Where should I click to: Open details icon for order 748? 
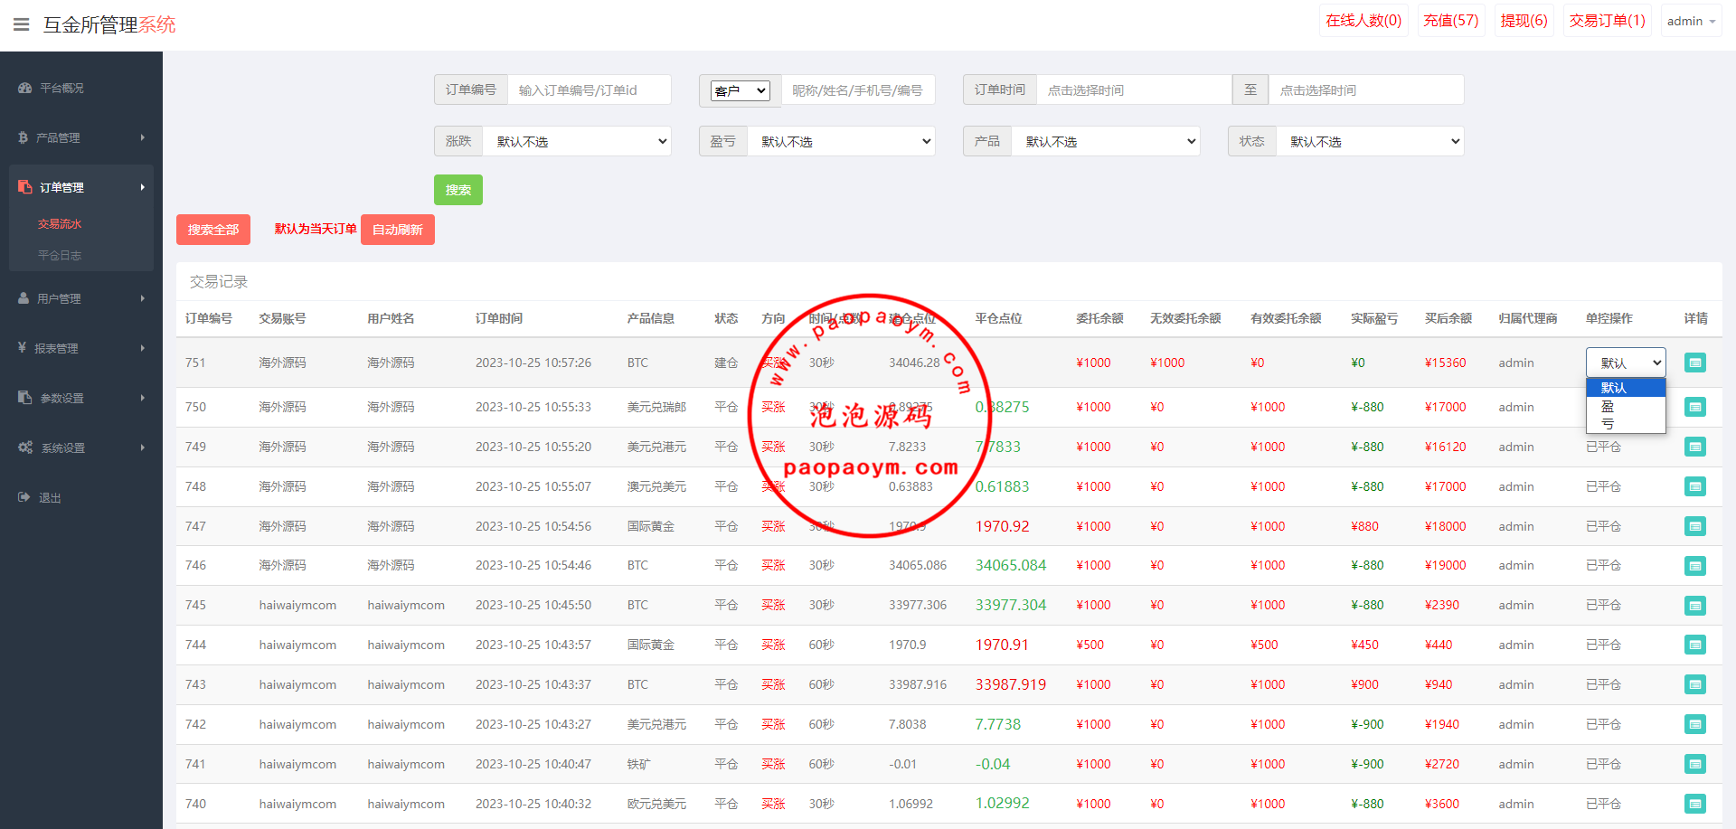click(x=1695, y=486)
